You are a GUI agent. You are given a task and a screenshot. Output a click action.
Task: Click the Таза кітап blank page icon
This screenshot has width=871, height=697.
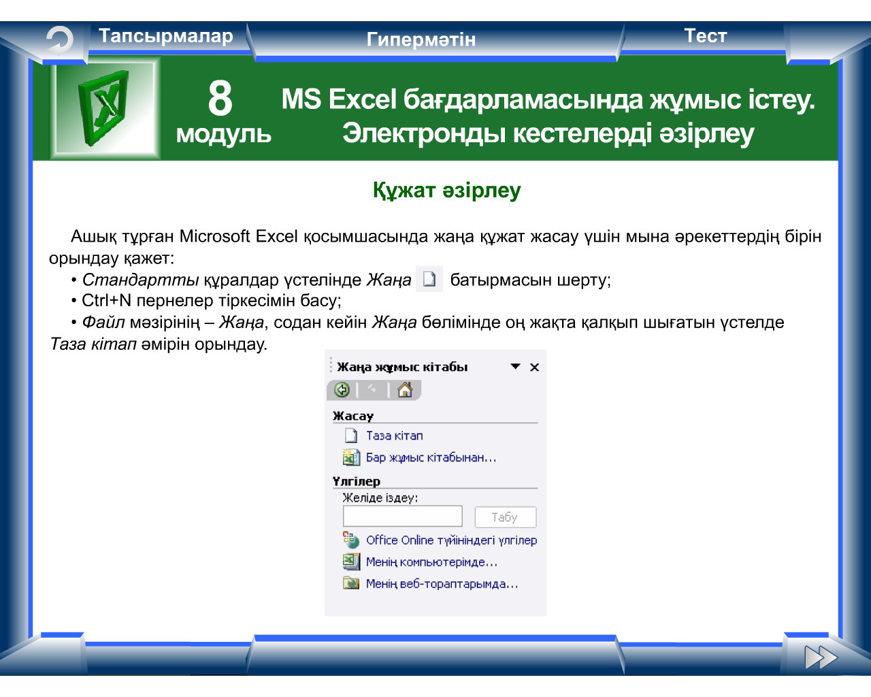(351, 436)
